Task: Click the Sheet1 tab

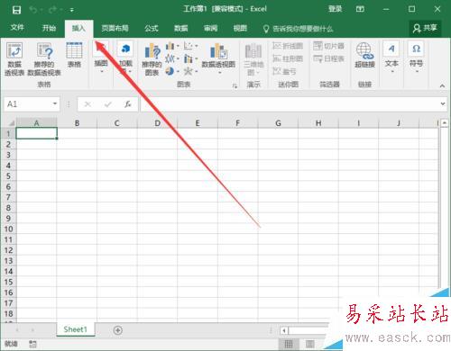Action: click(75, 329)
